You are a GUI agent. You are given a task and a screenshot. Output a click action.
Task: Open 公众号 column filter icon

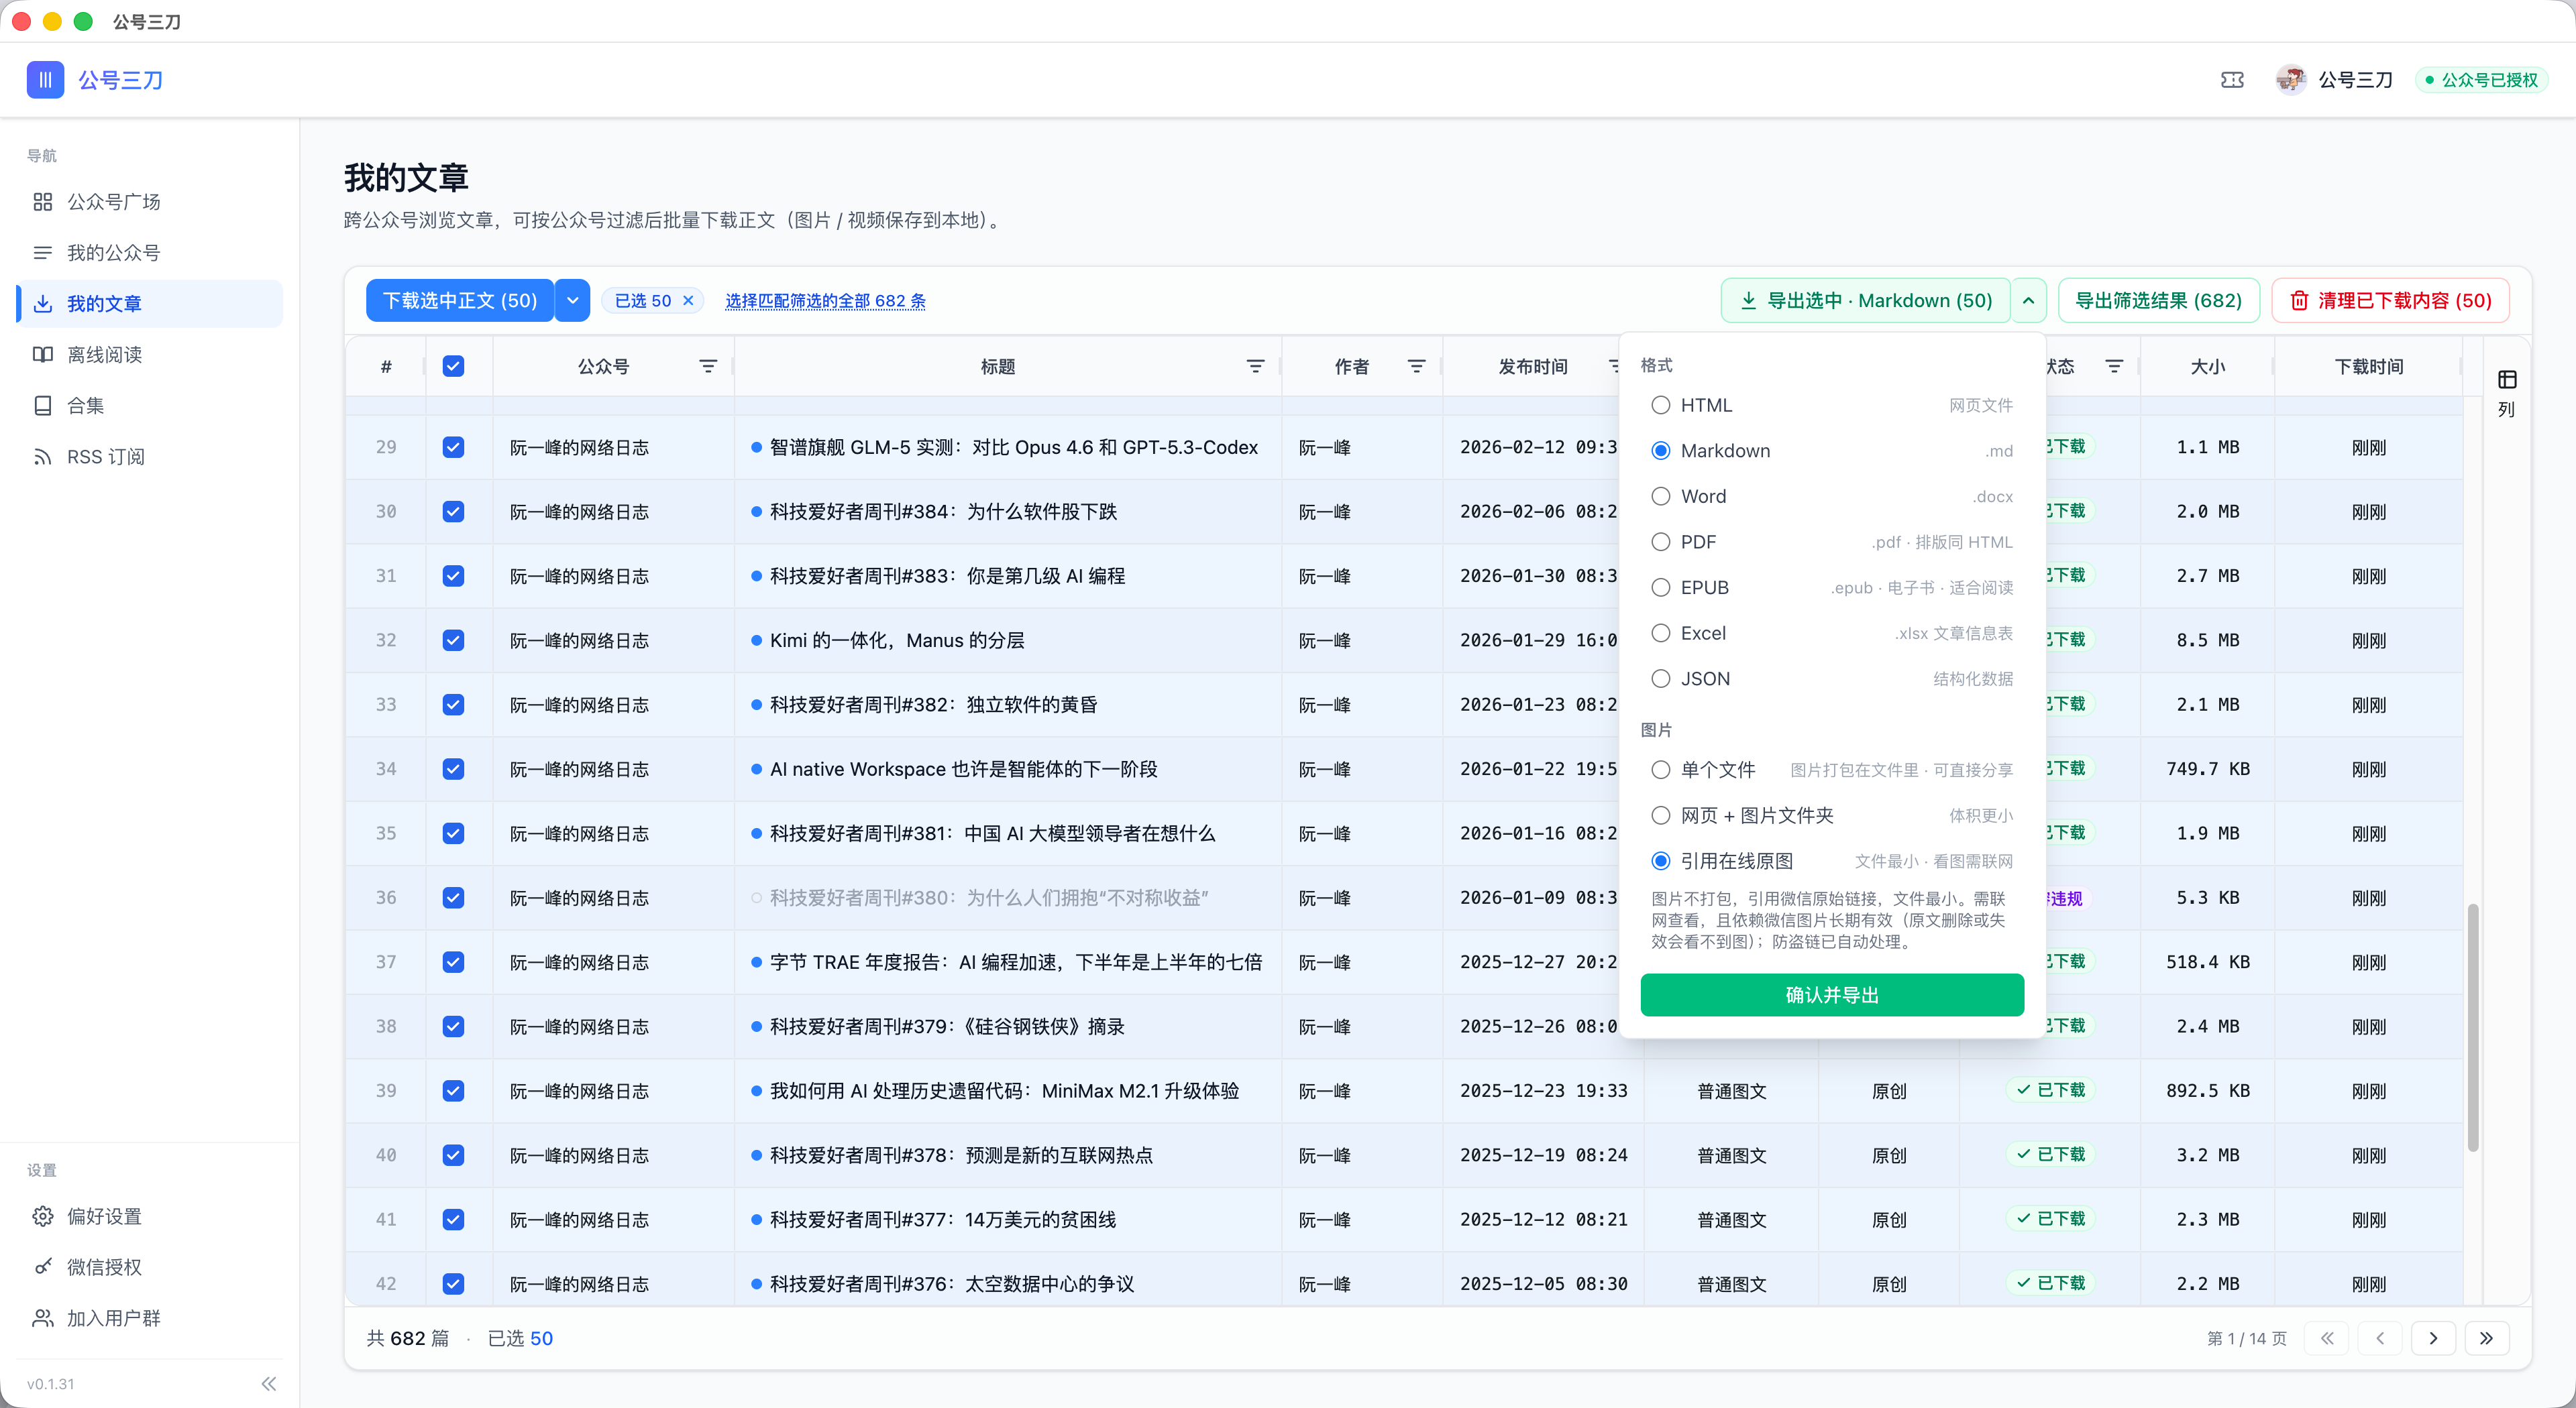click(708, 367)
